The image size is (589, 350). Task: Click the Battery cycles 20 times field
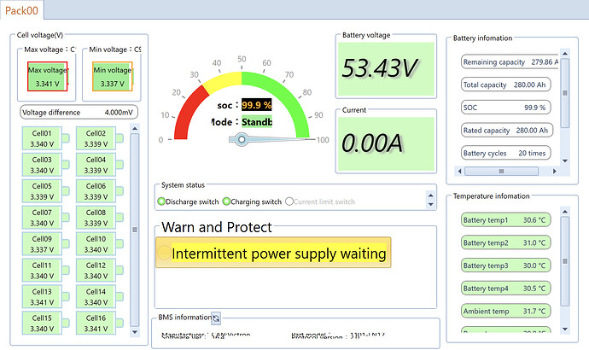[x=505, y=153]
